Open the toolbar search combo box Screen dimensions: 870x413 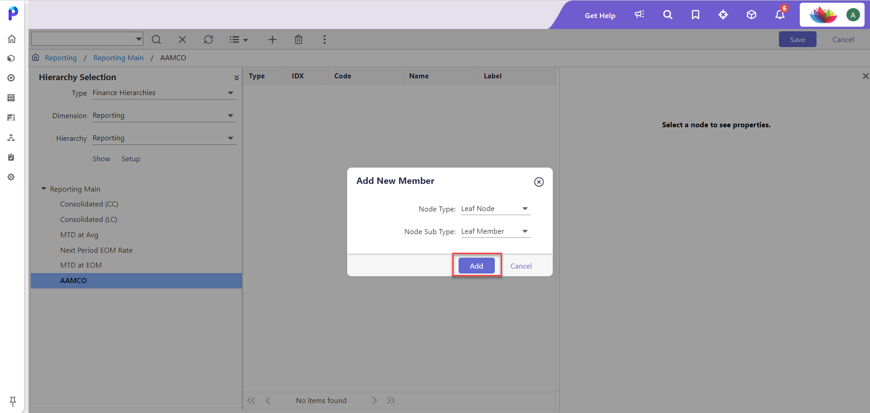pyautogui.click(x=87, y=39)
